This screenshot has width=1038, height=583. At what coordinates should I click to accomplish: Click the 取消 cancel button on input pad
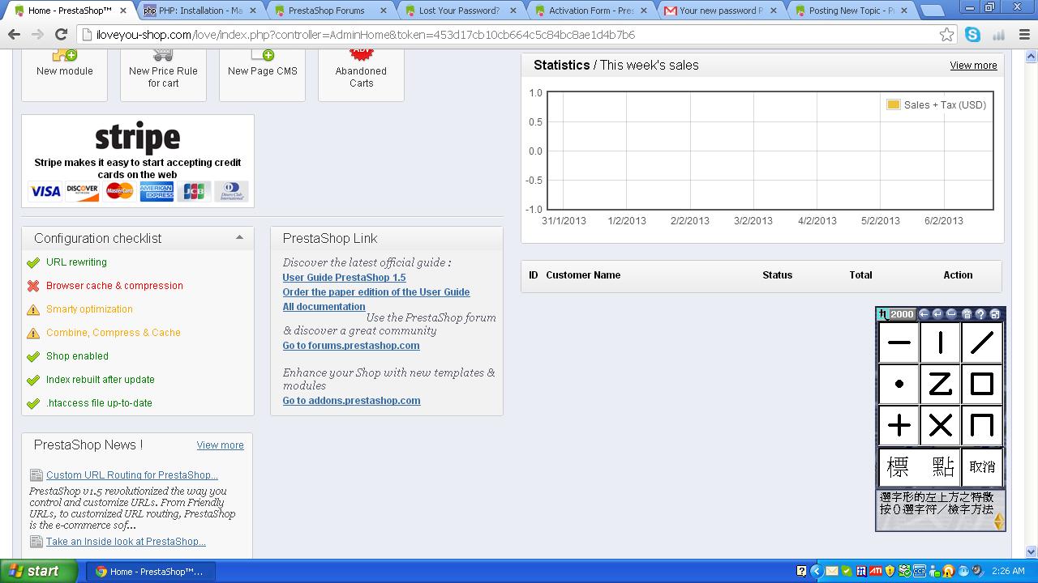(x=982, y=467)
